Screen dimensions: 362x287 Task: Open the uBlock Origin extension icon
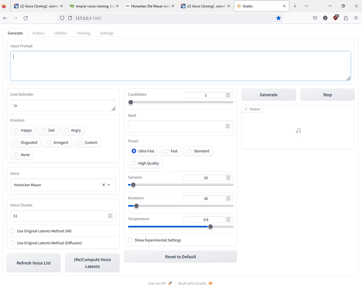point(336,18)
